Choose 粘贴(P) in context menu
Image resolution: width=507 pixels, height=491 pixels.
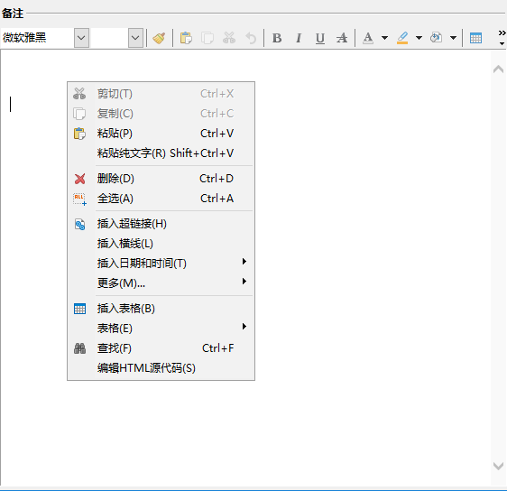click(161, 134)
